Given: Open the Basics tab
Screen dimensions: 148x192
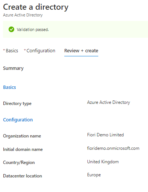Looking at the screenshot, I should coord(11,51).
